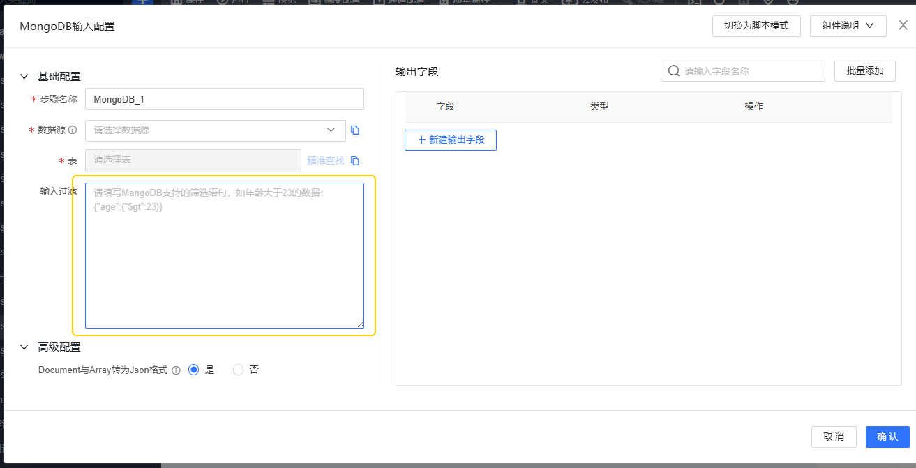Click the 取消 button
Image resolution: width=916 pixels, height=468 pixels.
[x=834, y=437]
